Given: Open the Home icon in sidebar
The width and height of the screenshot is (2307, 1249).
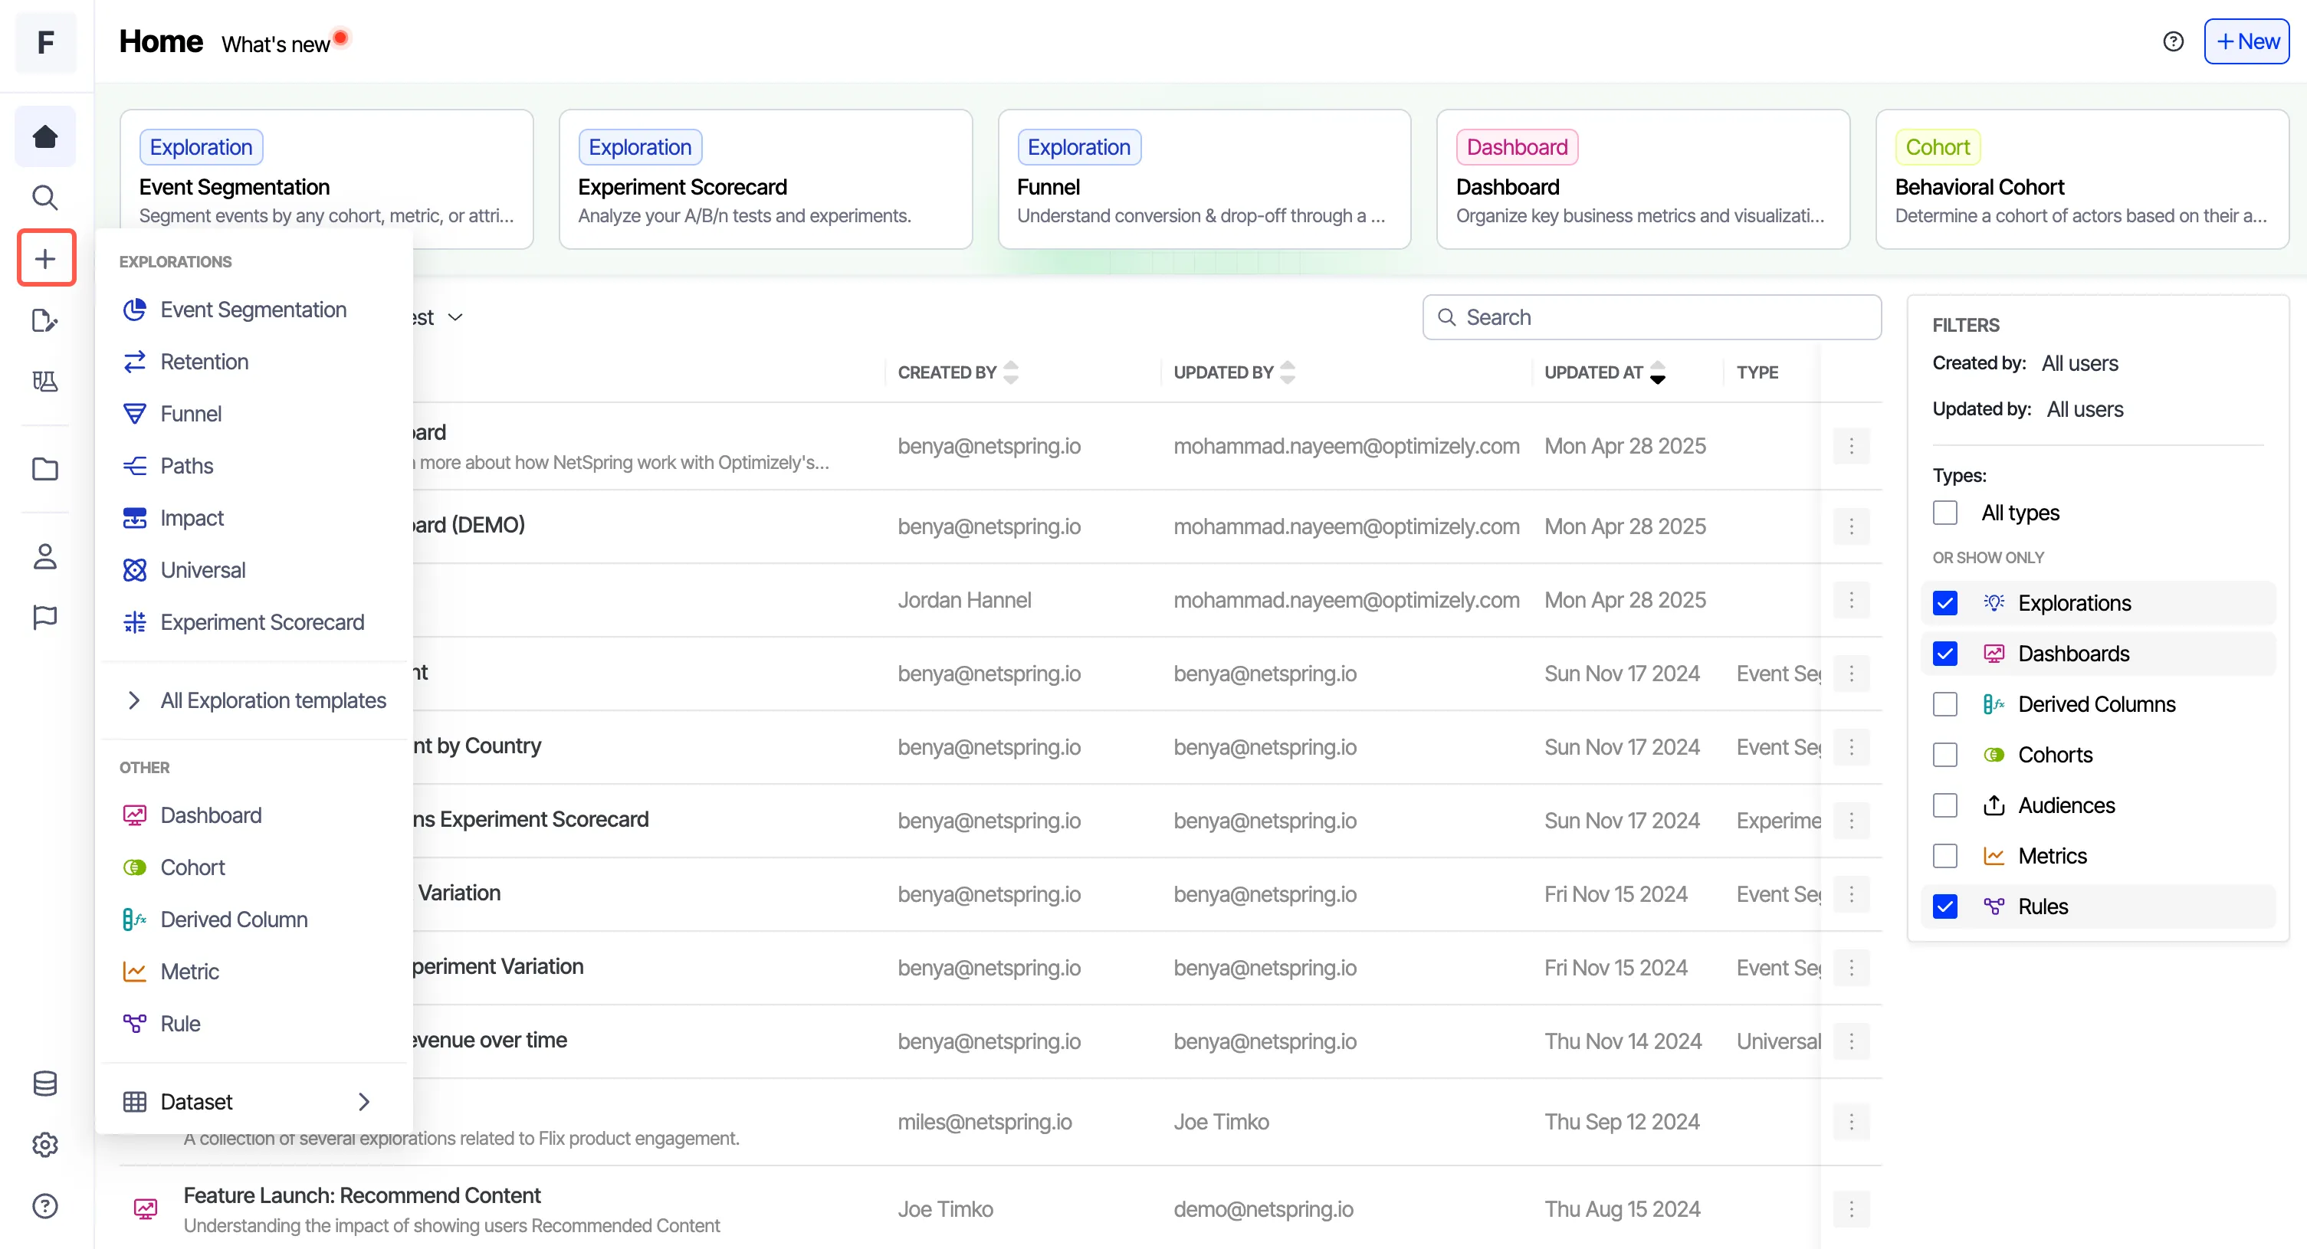Looking at the screenshot, I should coord(44,136).
